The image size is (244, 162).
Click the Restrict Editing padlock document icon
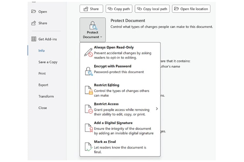pos(88,90)
